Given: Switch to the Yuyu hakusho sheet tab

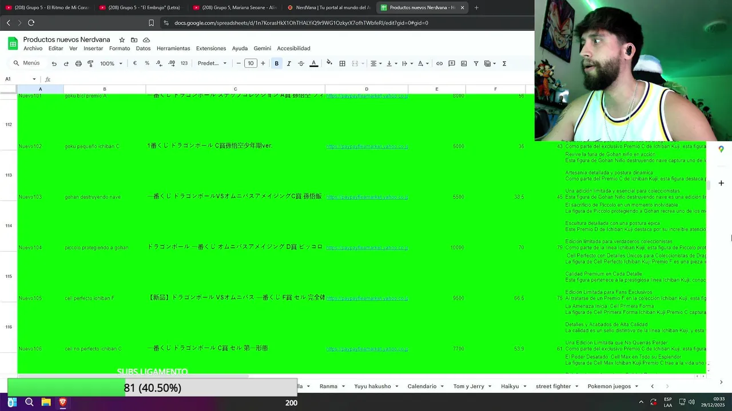Looking at the screenshot, I should coord(372,386).
